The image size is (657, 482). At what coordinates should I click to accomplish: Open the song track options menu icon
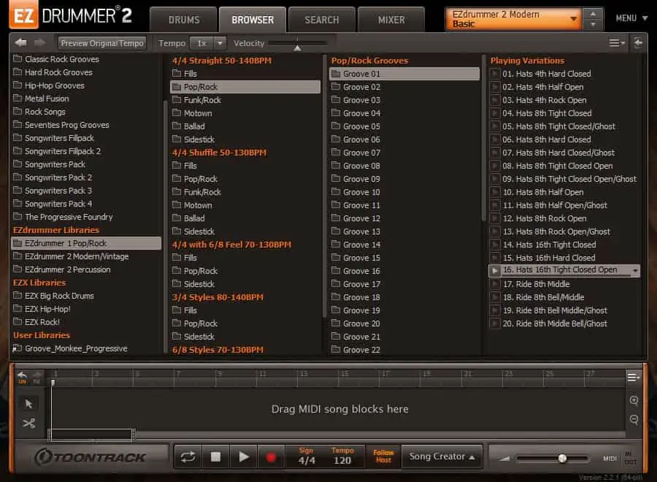pyautogui.click(x=634, y=377)
